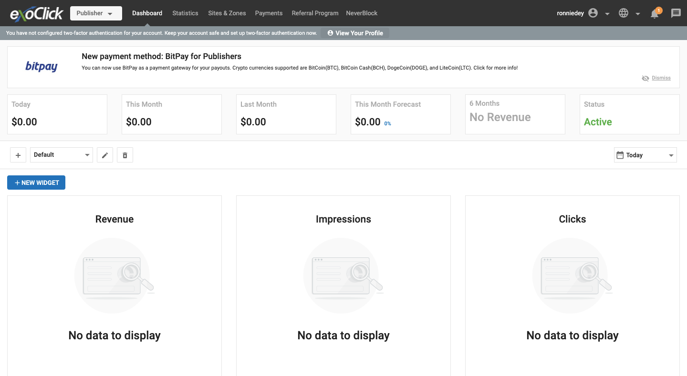Click the Last Month revenue card

286,114
